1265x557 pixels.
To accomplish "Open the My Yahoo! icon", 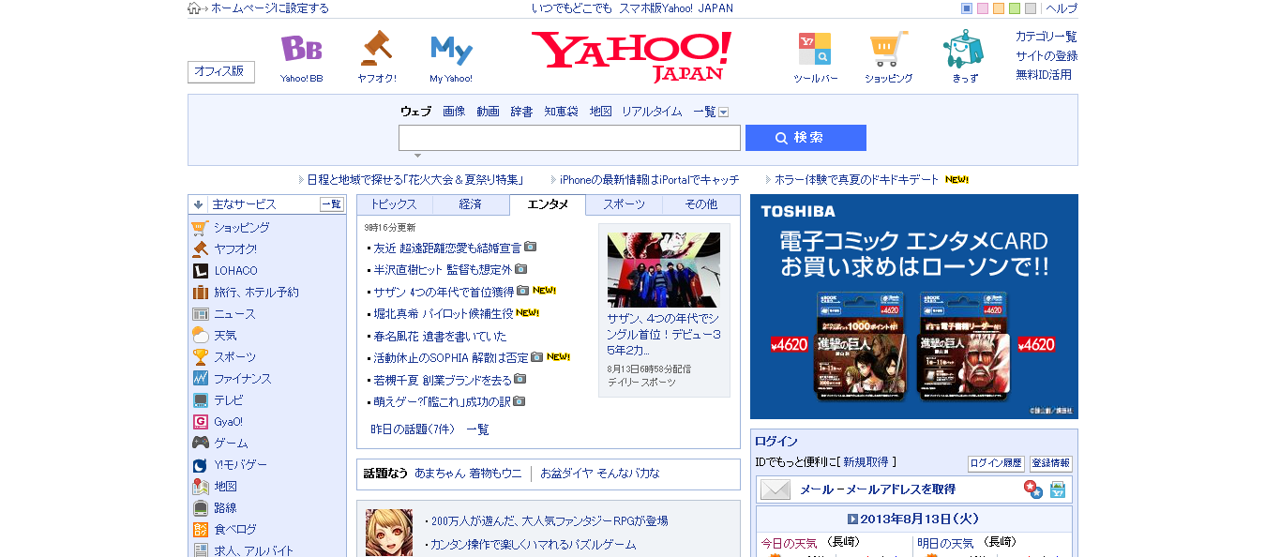I will (451, 49).
